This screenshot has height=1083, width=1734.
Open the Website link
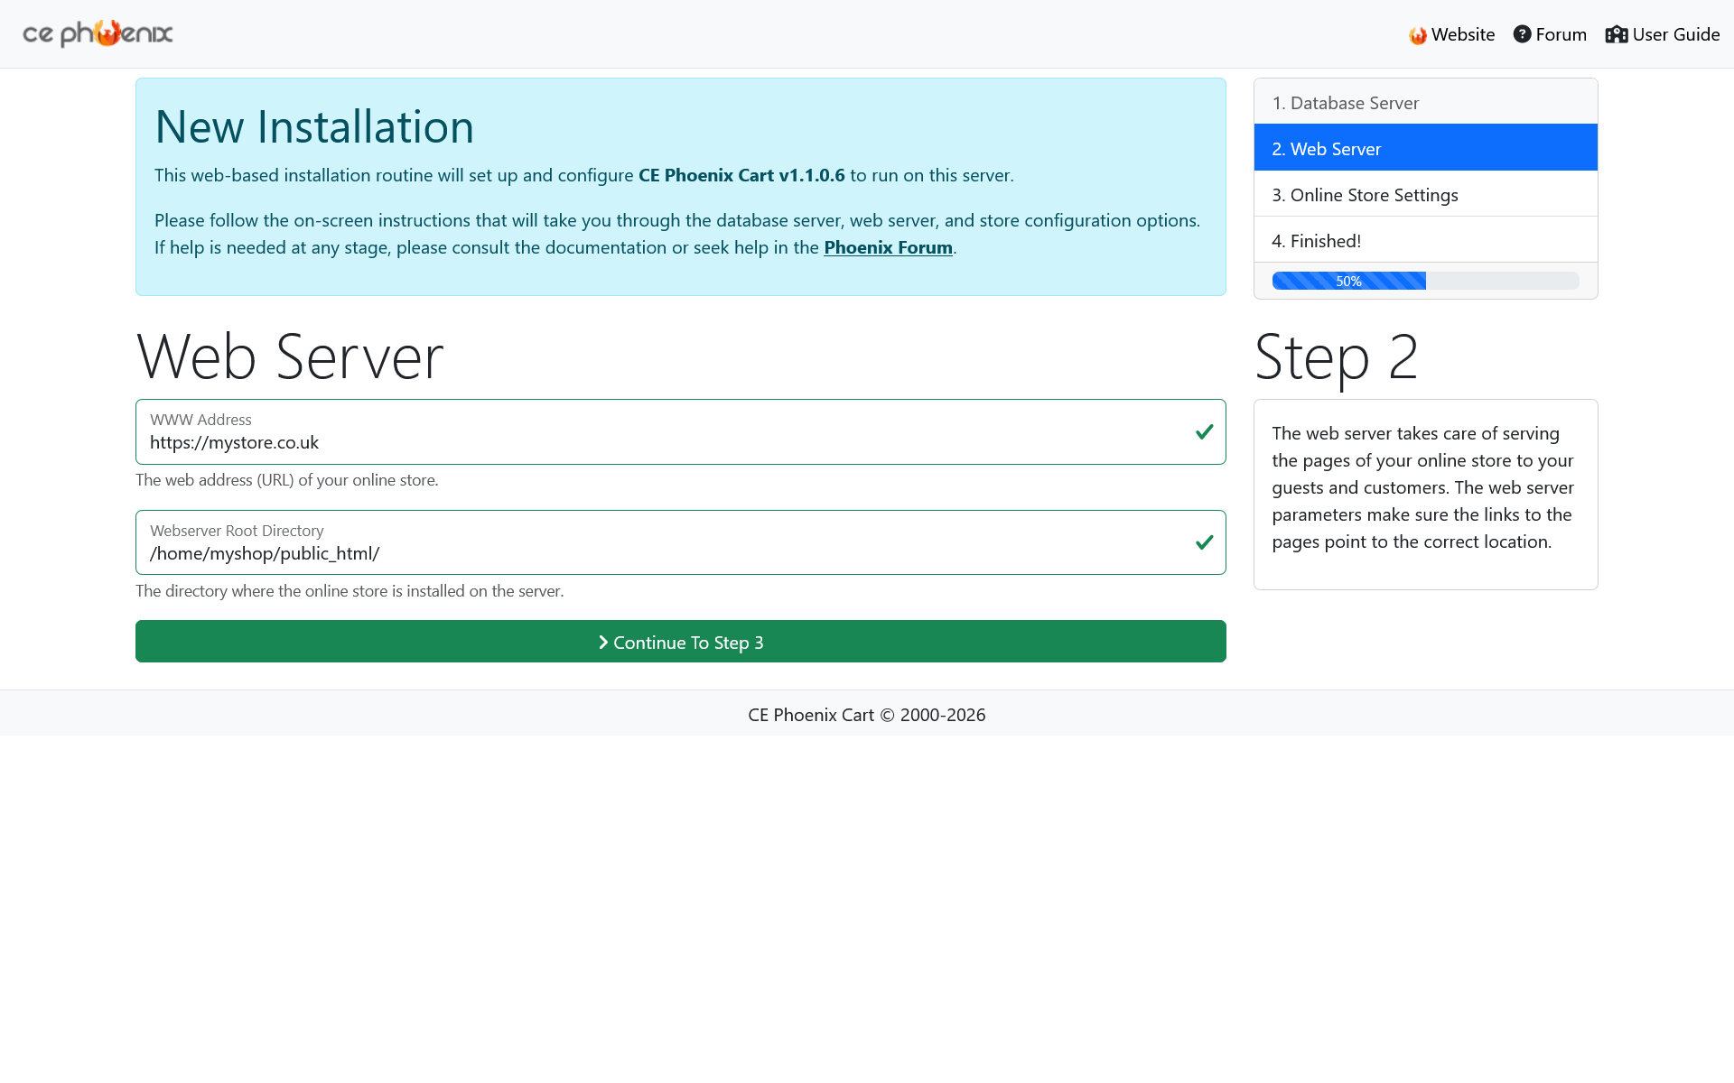pyautogui.click(x=1452, y=34)
